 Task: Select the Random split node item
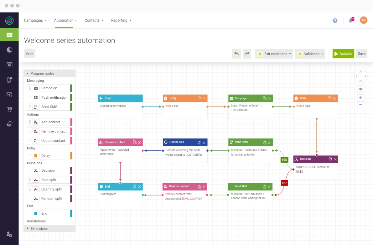tap(52, 199)
